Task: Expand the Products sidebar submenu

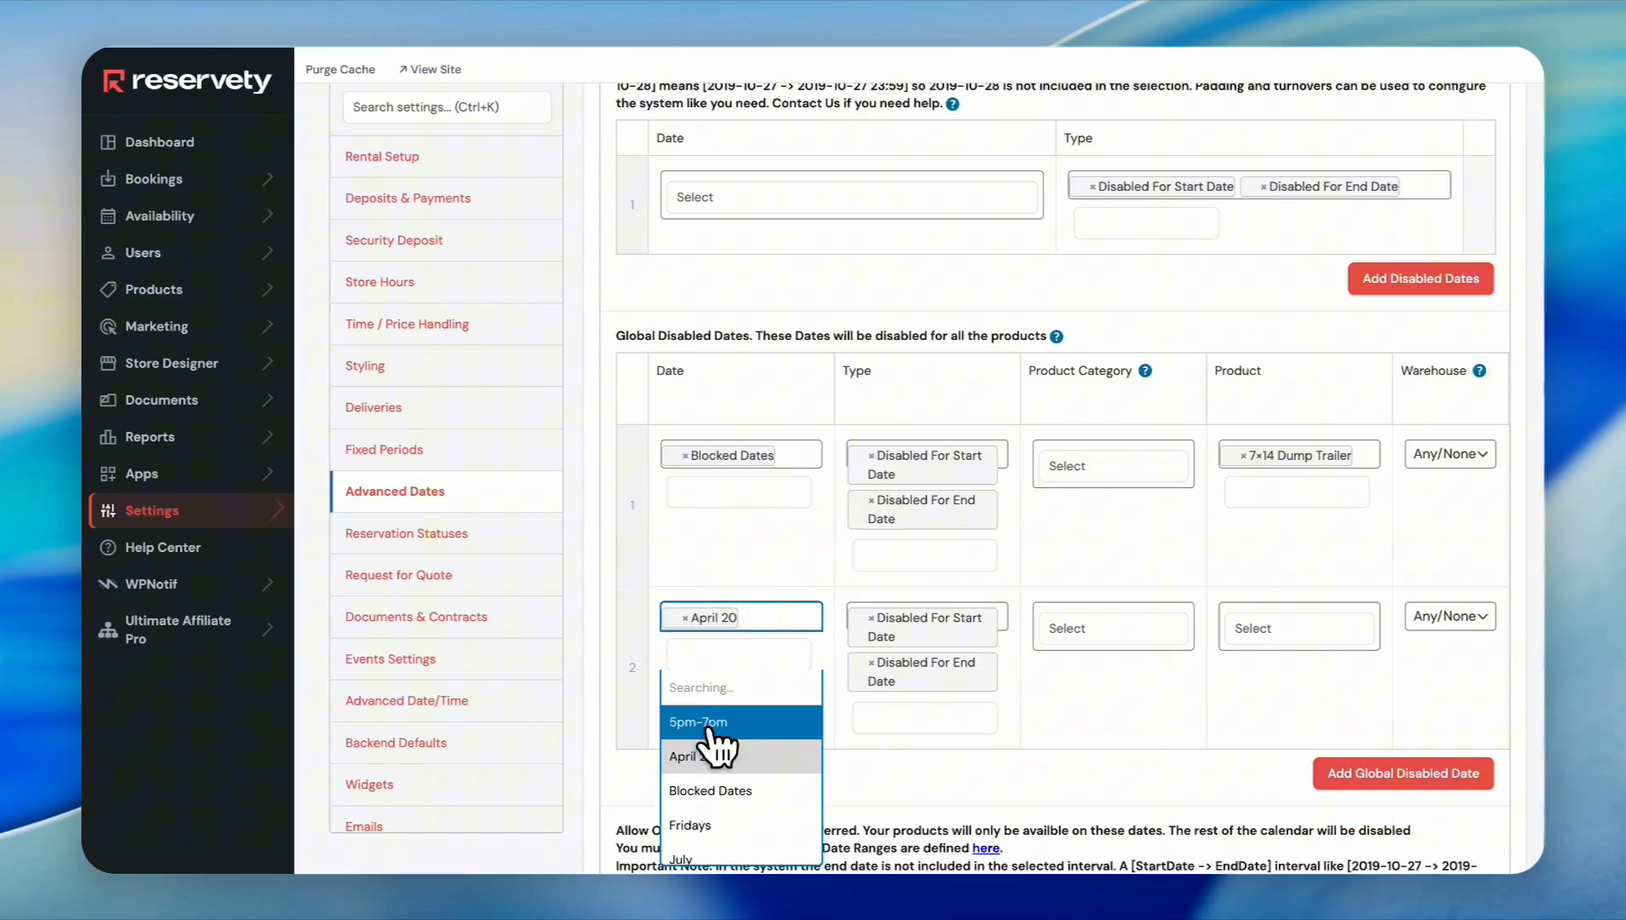Action: click(268, 290)
